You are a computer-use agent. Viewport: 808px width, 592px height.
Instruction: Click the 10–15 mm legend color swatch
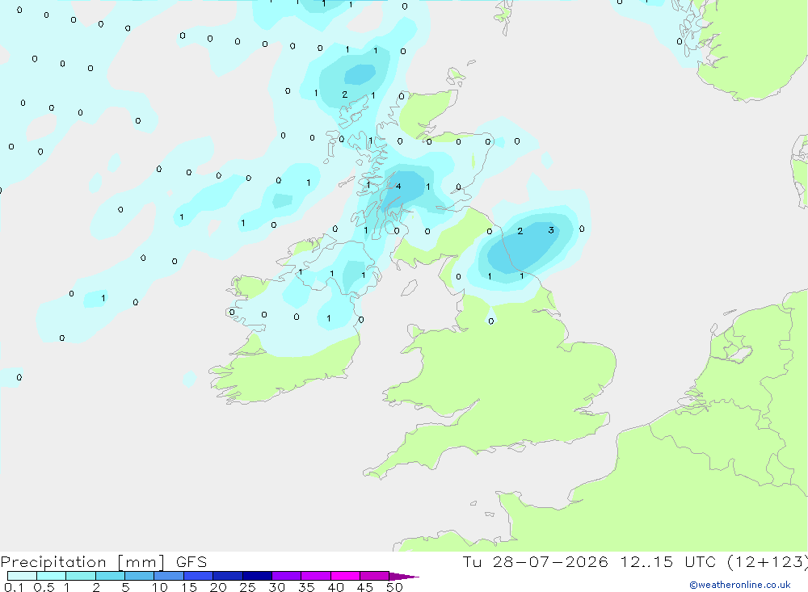click(169, 576)
